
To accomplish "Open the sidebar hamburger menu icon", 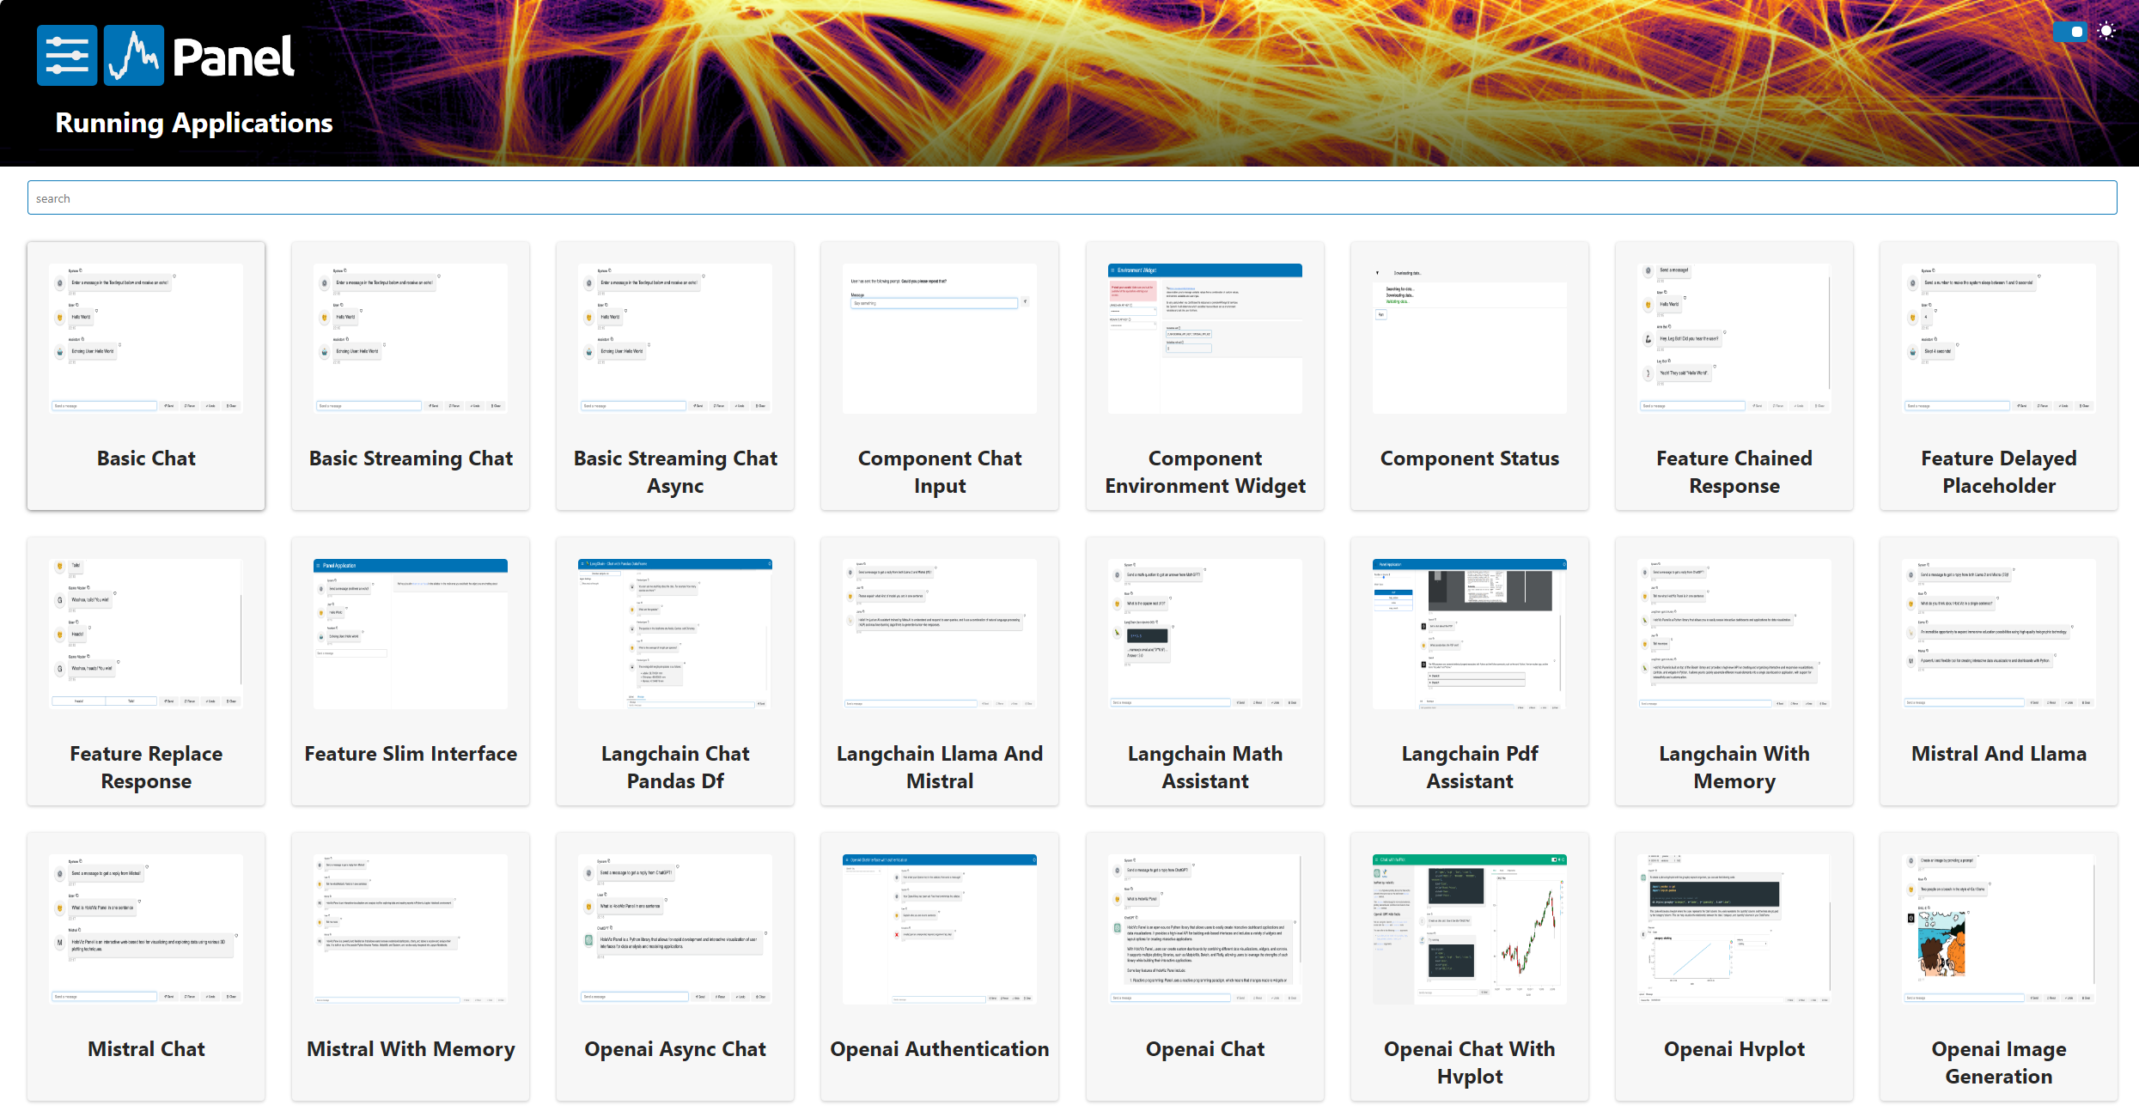I will [x=67, y=56].
